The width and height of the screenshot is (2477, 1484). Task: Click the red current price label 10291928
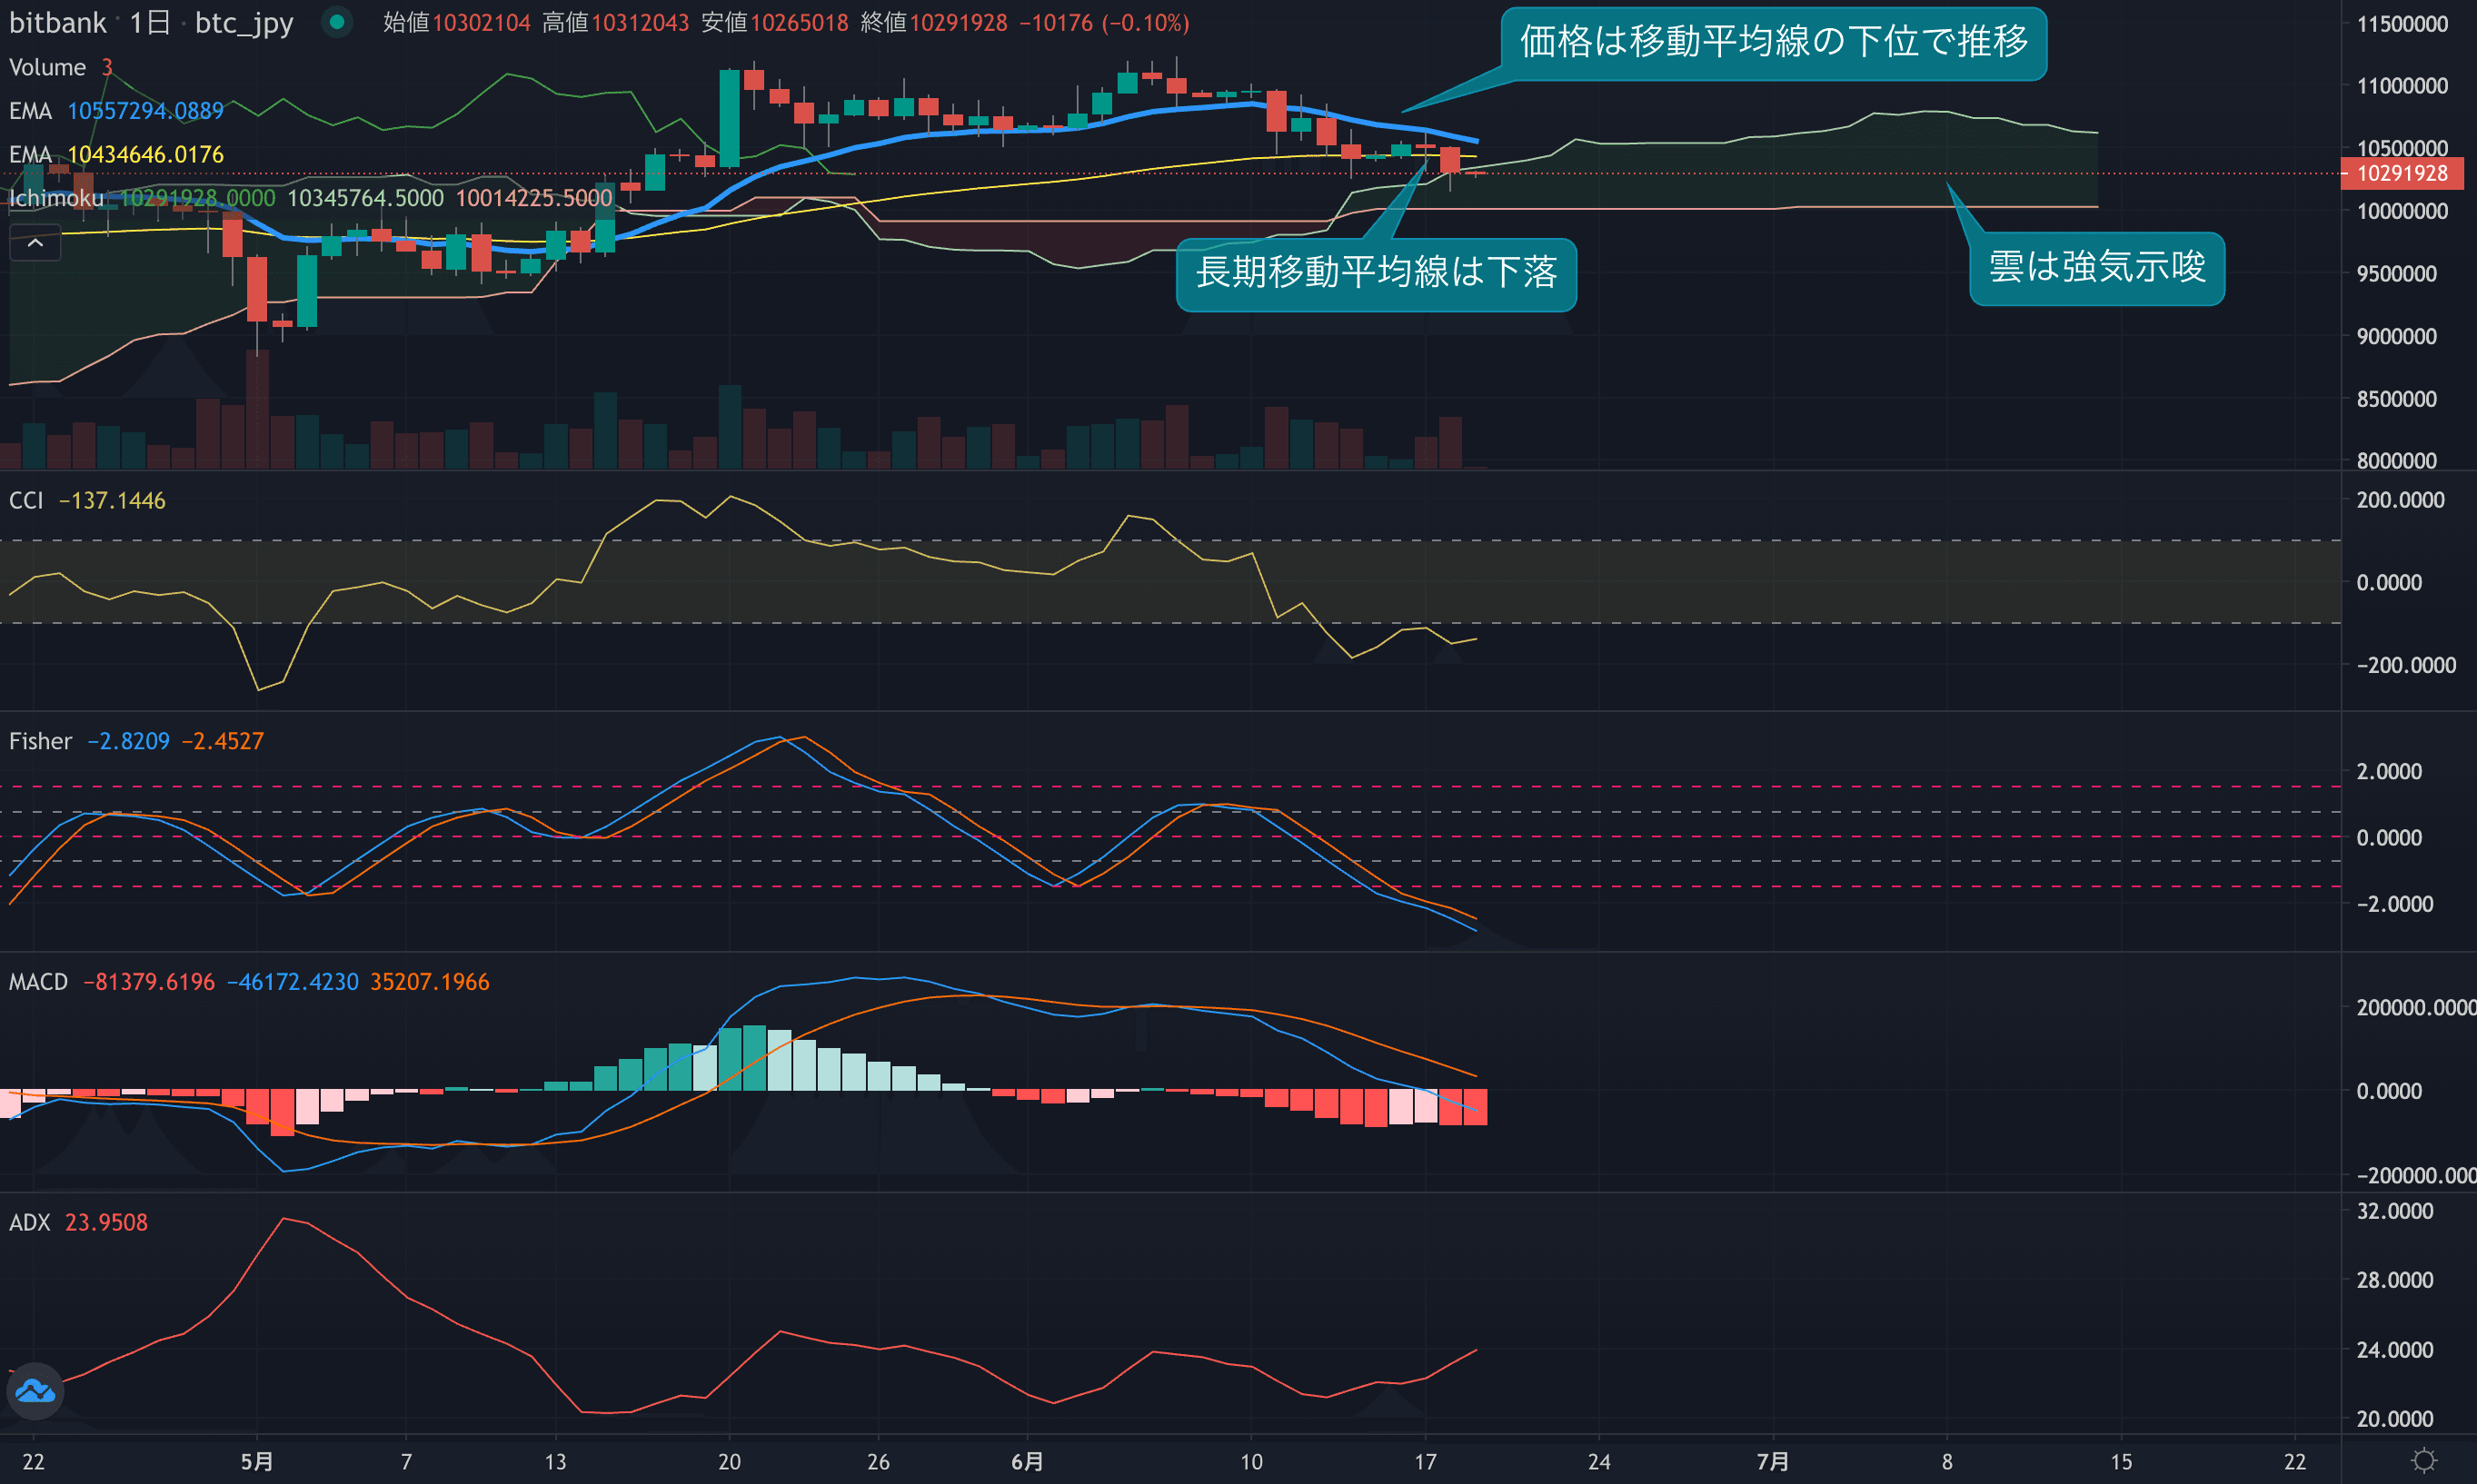pyautogui.click(x=2401, y=173)
